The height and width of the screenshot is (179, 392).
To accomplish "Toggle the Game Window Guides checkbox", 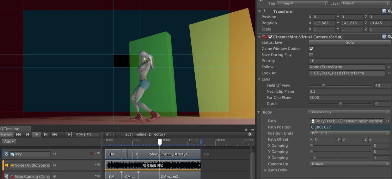I will pos(311,49).
